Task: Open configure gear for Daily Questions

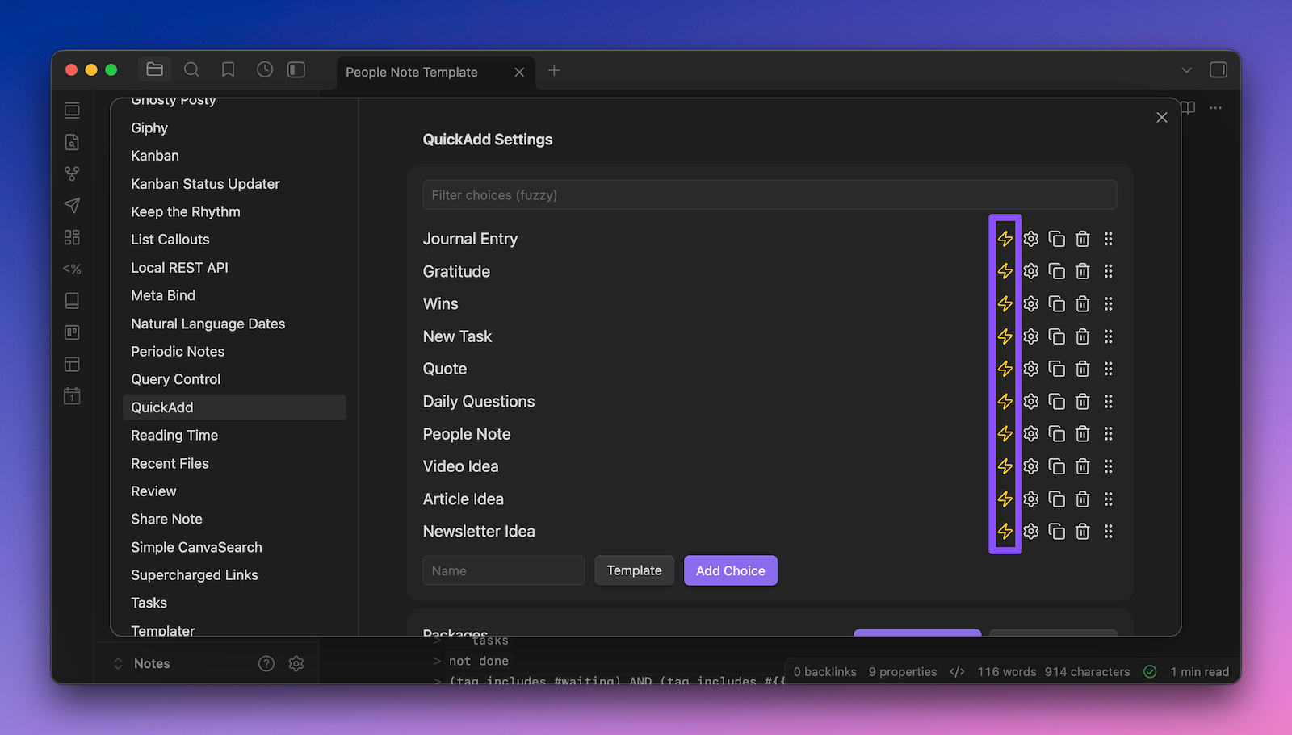Action: [1030, 402]
